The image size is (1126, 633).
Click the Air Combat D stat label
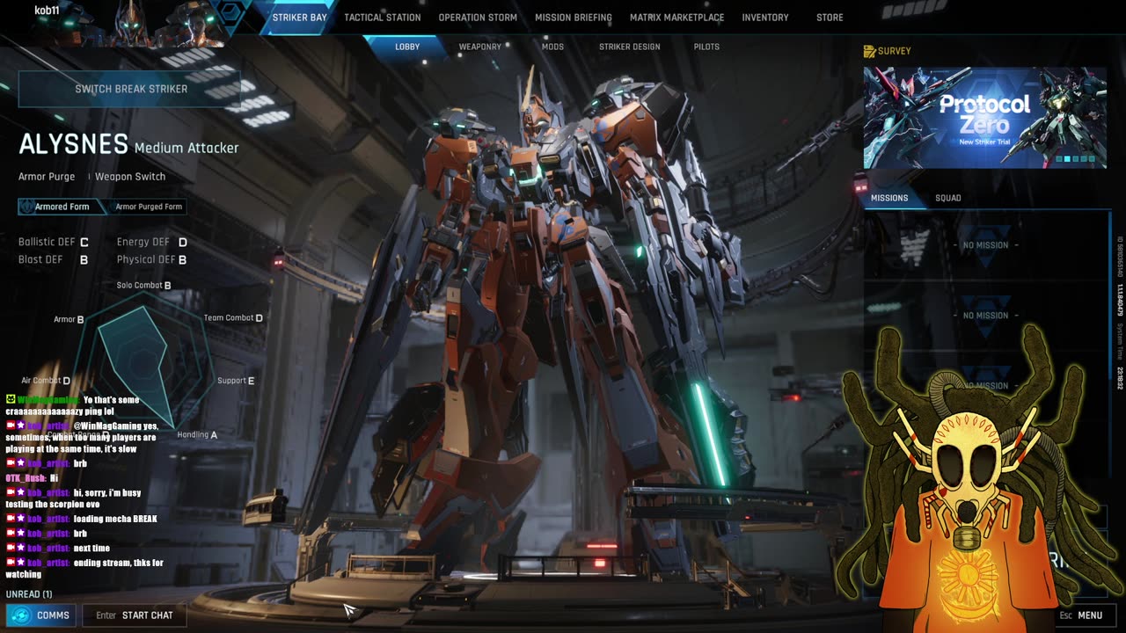point(46,381)
